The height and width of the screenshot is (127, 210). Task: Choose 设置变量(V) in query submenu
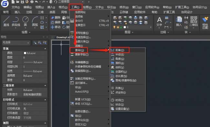pos(128,109)
